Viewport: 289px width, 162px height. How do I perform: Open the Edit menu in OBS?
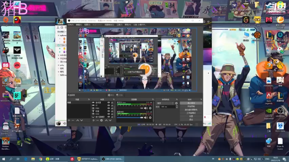[79, 24]
